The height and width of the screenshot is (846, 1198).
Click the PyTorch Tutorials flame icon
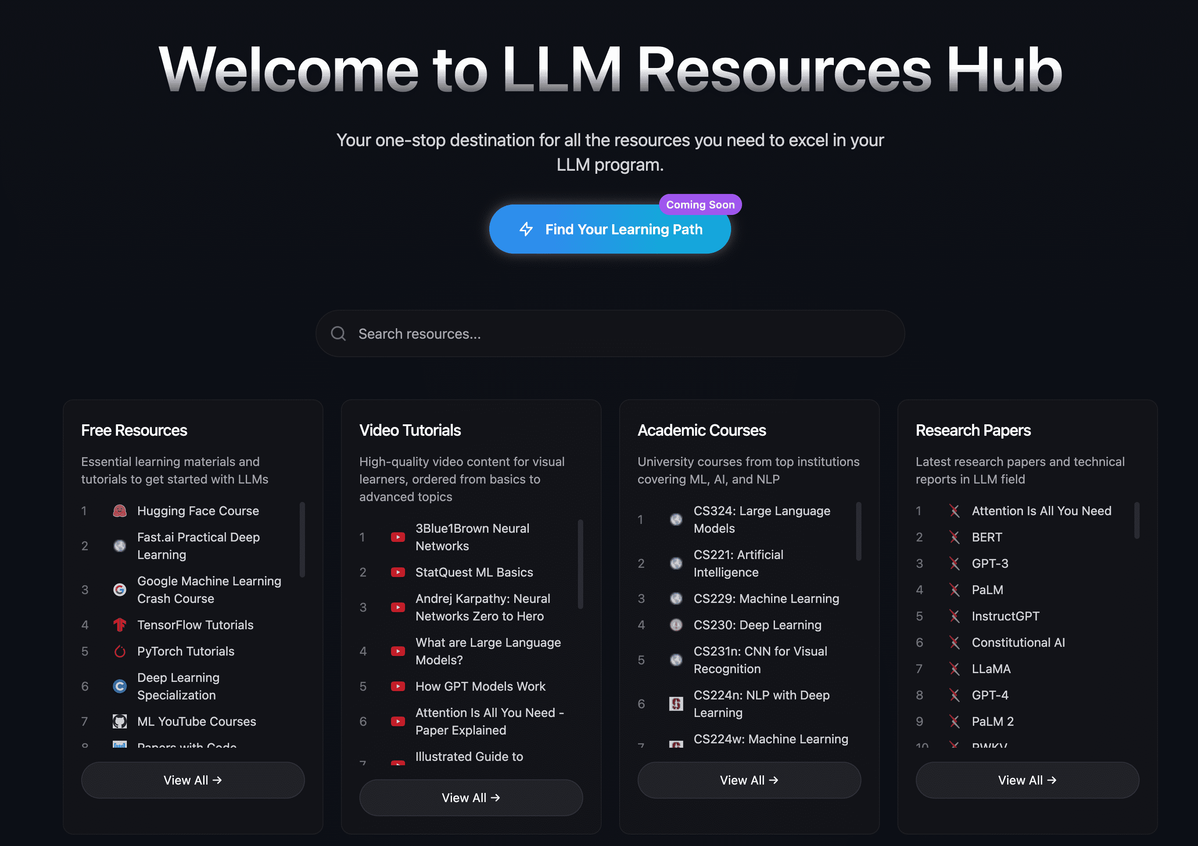pos(119,651)
